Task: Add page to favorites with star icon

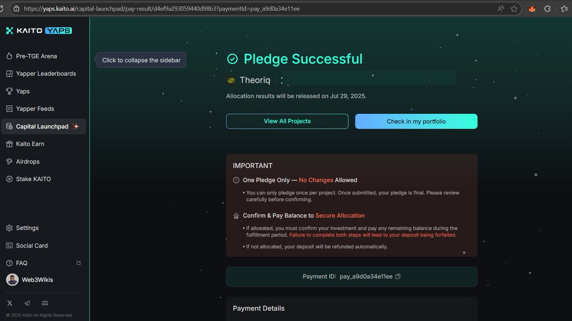Action: pyautogui.click(x=514, y=9)
